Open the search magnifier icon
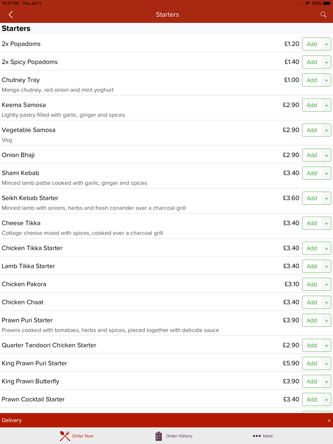This screenshot has height=444, width=333. pos(323,14)
